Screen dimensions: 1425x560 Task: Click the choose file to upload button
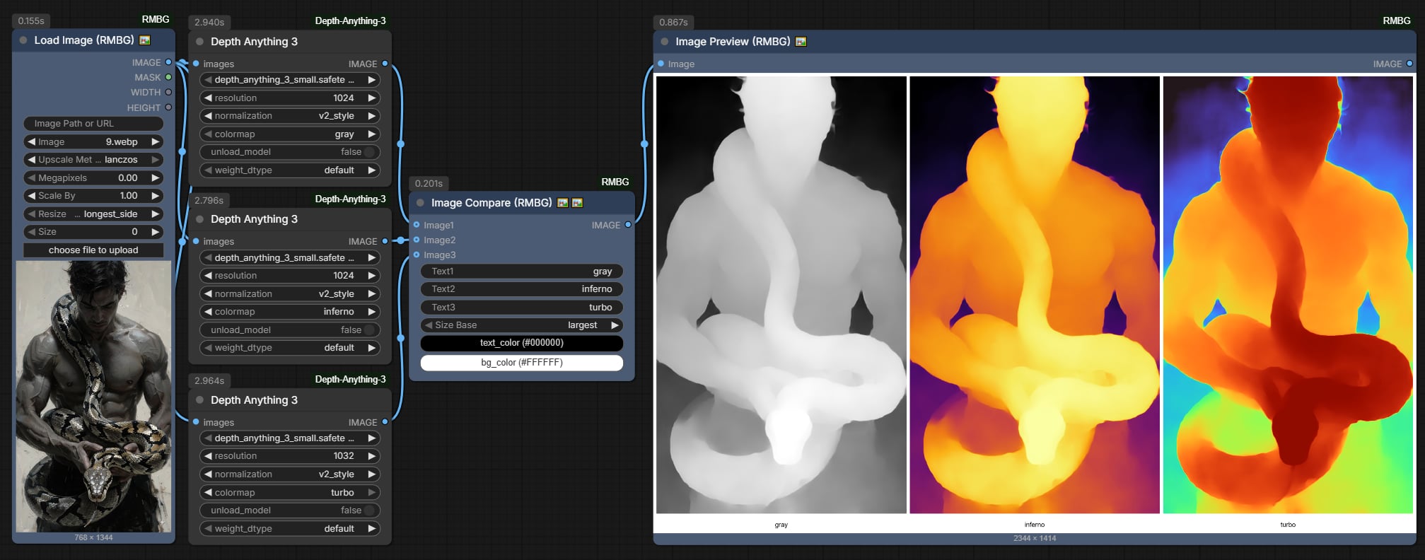pyautogui.click(x=93, y=250)
